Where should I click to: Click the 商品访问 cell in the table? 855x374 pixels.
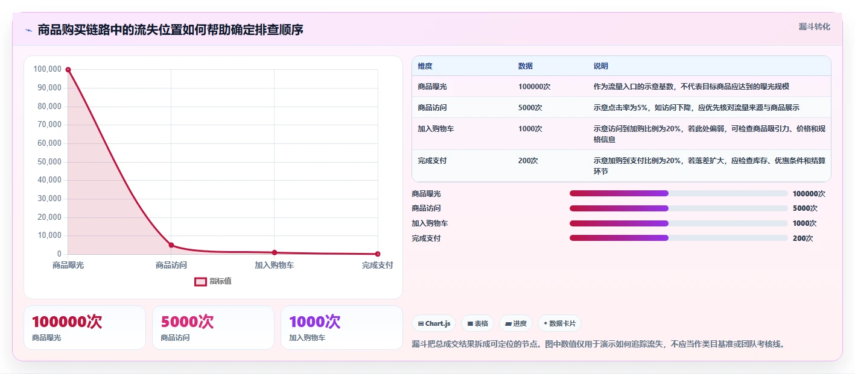[x=433, y=108]
